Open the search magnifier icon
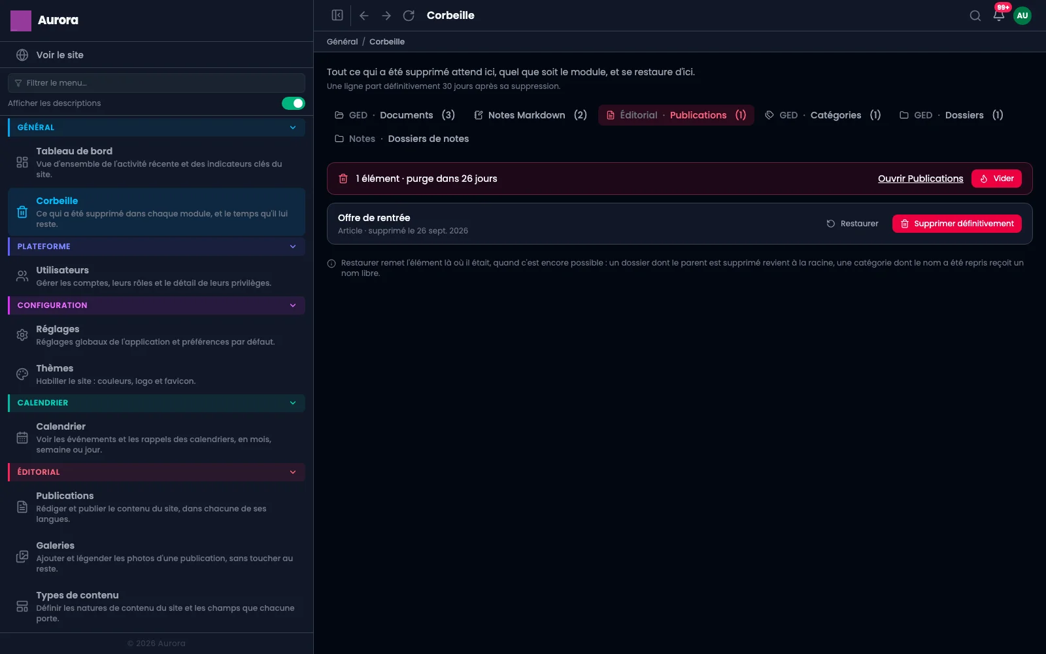The height and width of the screenshot is (654, 1046). point(975,16)
